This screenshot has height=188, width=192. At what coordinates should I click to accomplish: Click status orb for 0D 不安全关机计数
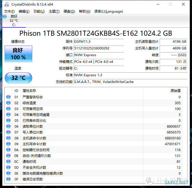pyautogui.click(x=8, y=167)
